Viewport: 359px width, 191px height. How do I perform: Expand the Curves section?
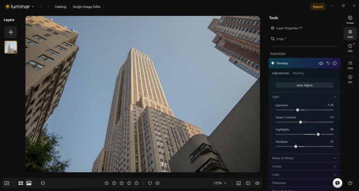pyautogui.click(x=304, y=166)
